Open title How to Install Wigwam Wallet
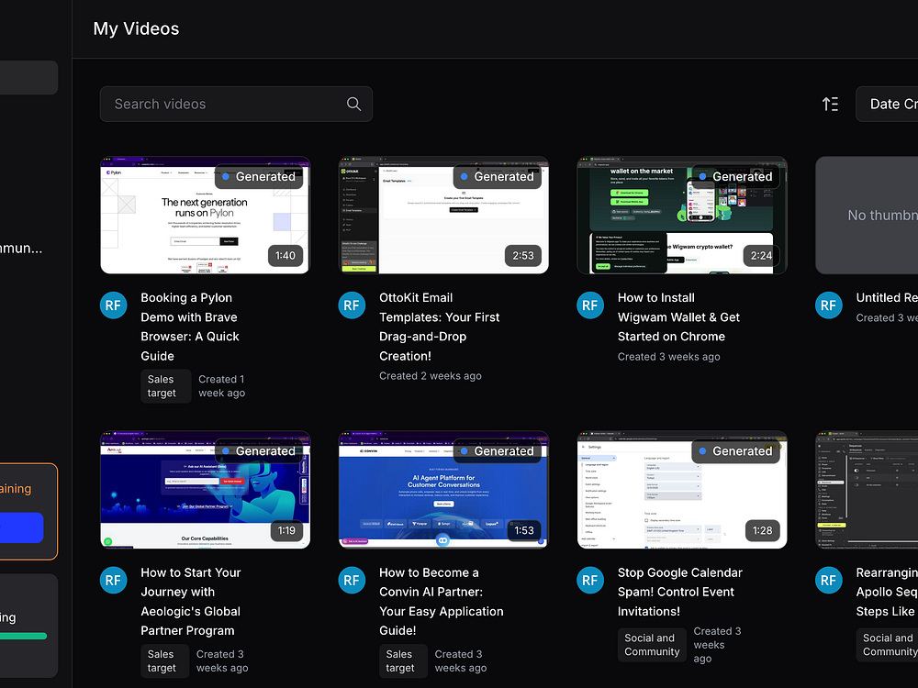Image resolution: width=918 pixels, height=688 pixels. pos(678,317)
